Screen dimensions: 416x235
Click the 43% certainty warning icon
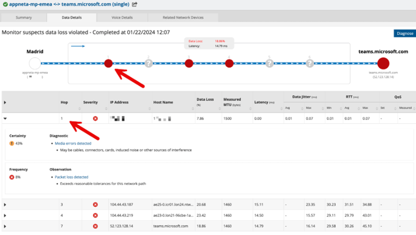pyautogui.click(x=12, y=143)
